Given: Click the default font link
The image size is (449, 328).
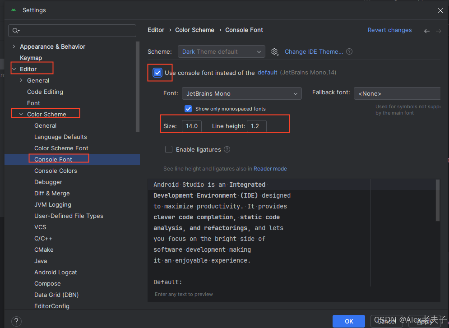Looking at the screenshot, I should click(x=268, y=72).
